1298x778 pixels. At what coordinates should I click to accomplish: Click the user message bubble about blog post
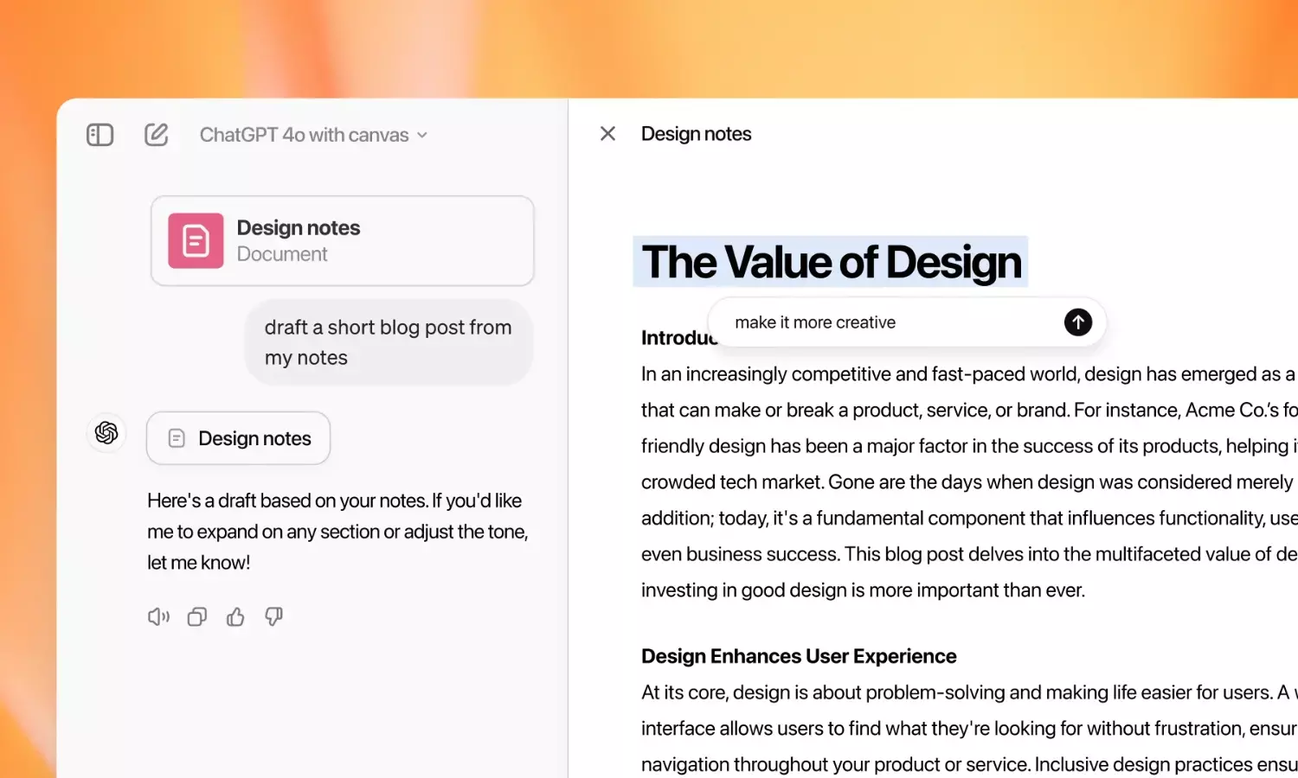pos(388,342)
